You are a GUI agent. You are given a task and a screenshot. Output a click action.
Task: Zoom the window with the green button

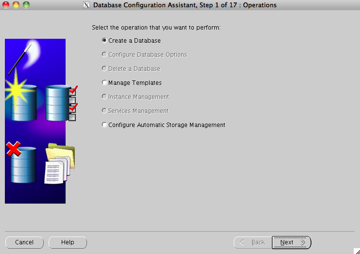(26, 5)
